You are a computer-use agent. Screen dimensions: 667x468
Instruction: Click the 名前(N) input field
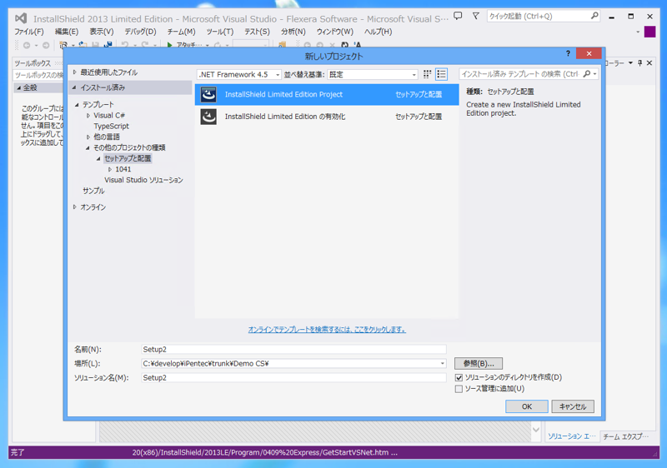click(x=293, y=349)
